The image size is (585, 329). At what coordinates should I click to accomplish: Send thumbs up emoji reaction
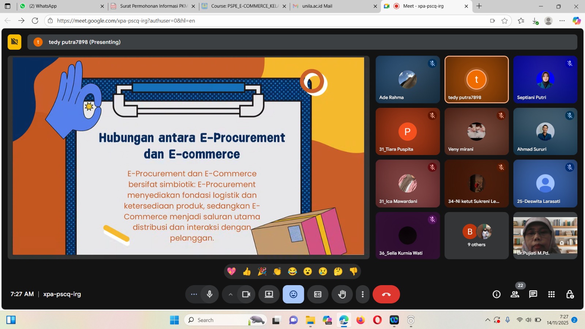click(247, 271)
